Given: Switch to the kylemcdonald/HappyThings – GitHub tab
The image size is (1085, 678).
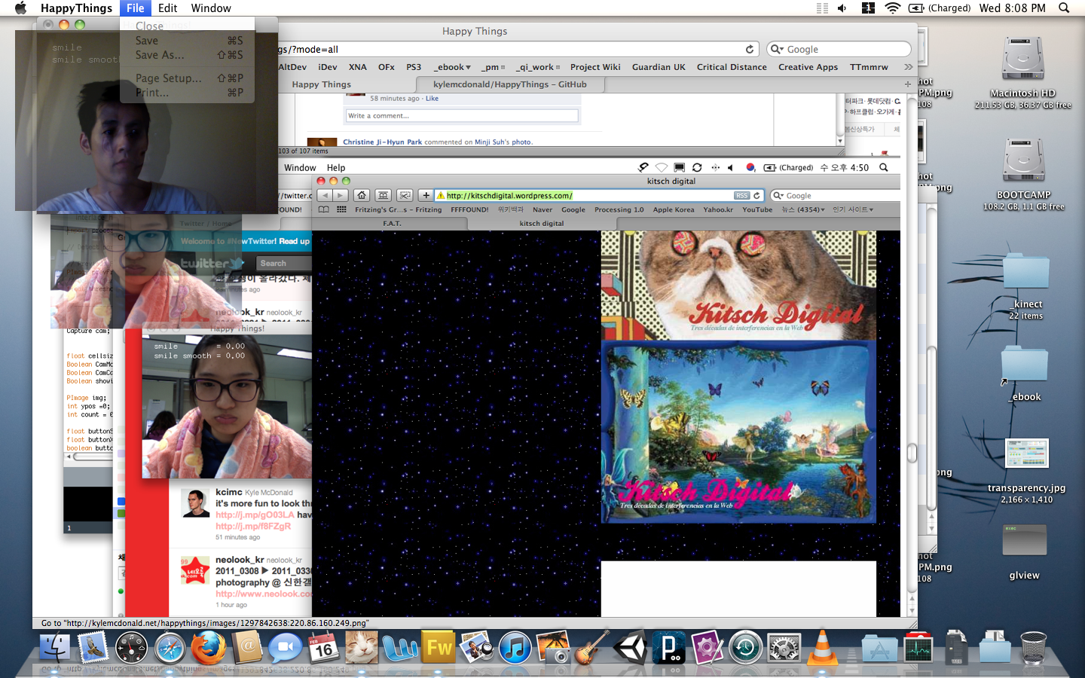Looking at the screenshot, I should click(509, 84).
